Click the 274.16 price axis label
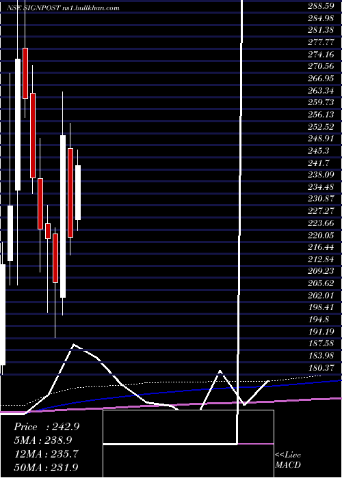This screenshot has height=478, width=342. tap(321, 54)
